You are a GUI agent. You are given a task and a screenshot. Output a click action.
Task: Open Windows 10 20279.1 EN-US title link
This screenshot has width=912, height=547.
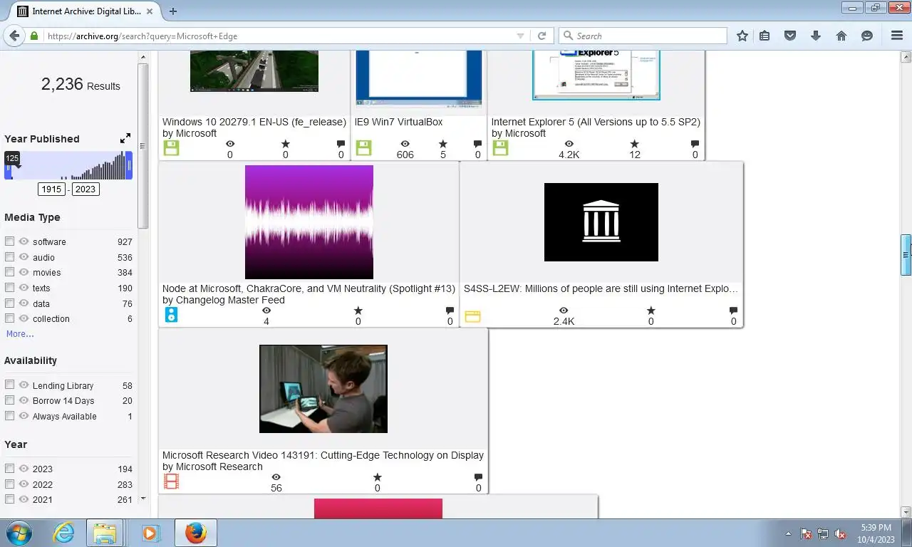click(x=254, y=122)
